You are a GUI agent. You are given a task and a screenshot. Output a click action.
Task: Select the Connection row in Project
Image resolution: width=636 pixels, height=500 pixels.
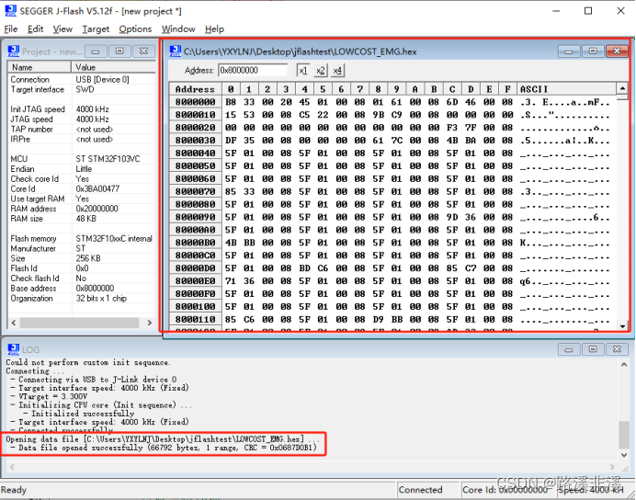point(82,79)
